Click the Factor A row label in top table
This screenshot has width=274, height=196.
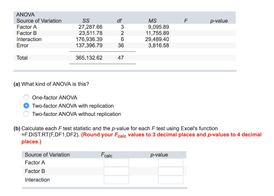(x=26, y=27)
